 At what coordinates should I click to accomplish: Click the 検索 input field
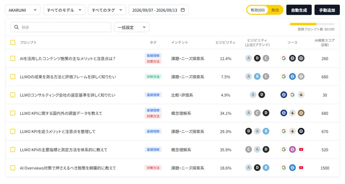(61, 27)
